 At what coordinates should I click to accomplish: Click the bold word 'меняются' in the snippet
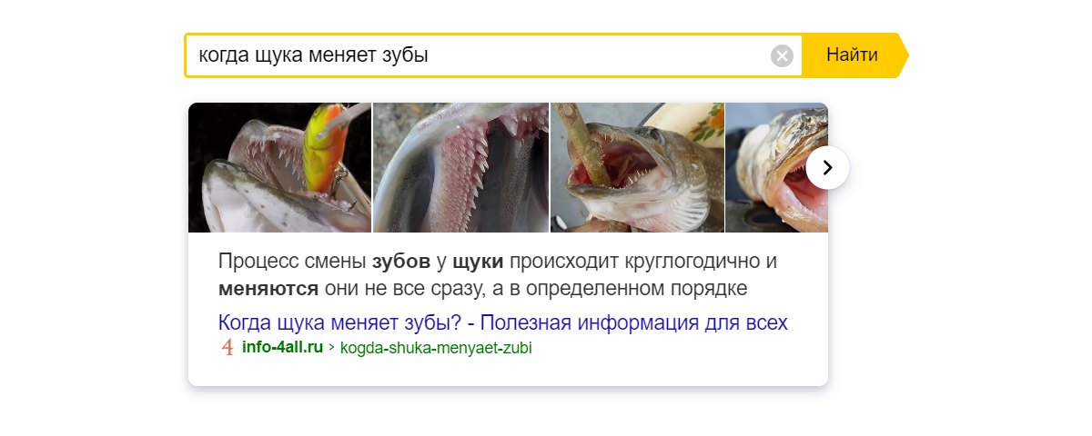[268, 290]
